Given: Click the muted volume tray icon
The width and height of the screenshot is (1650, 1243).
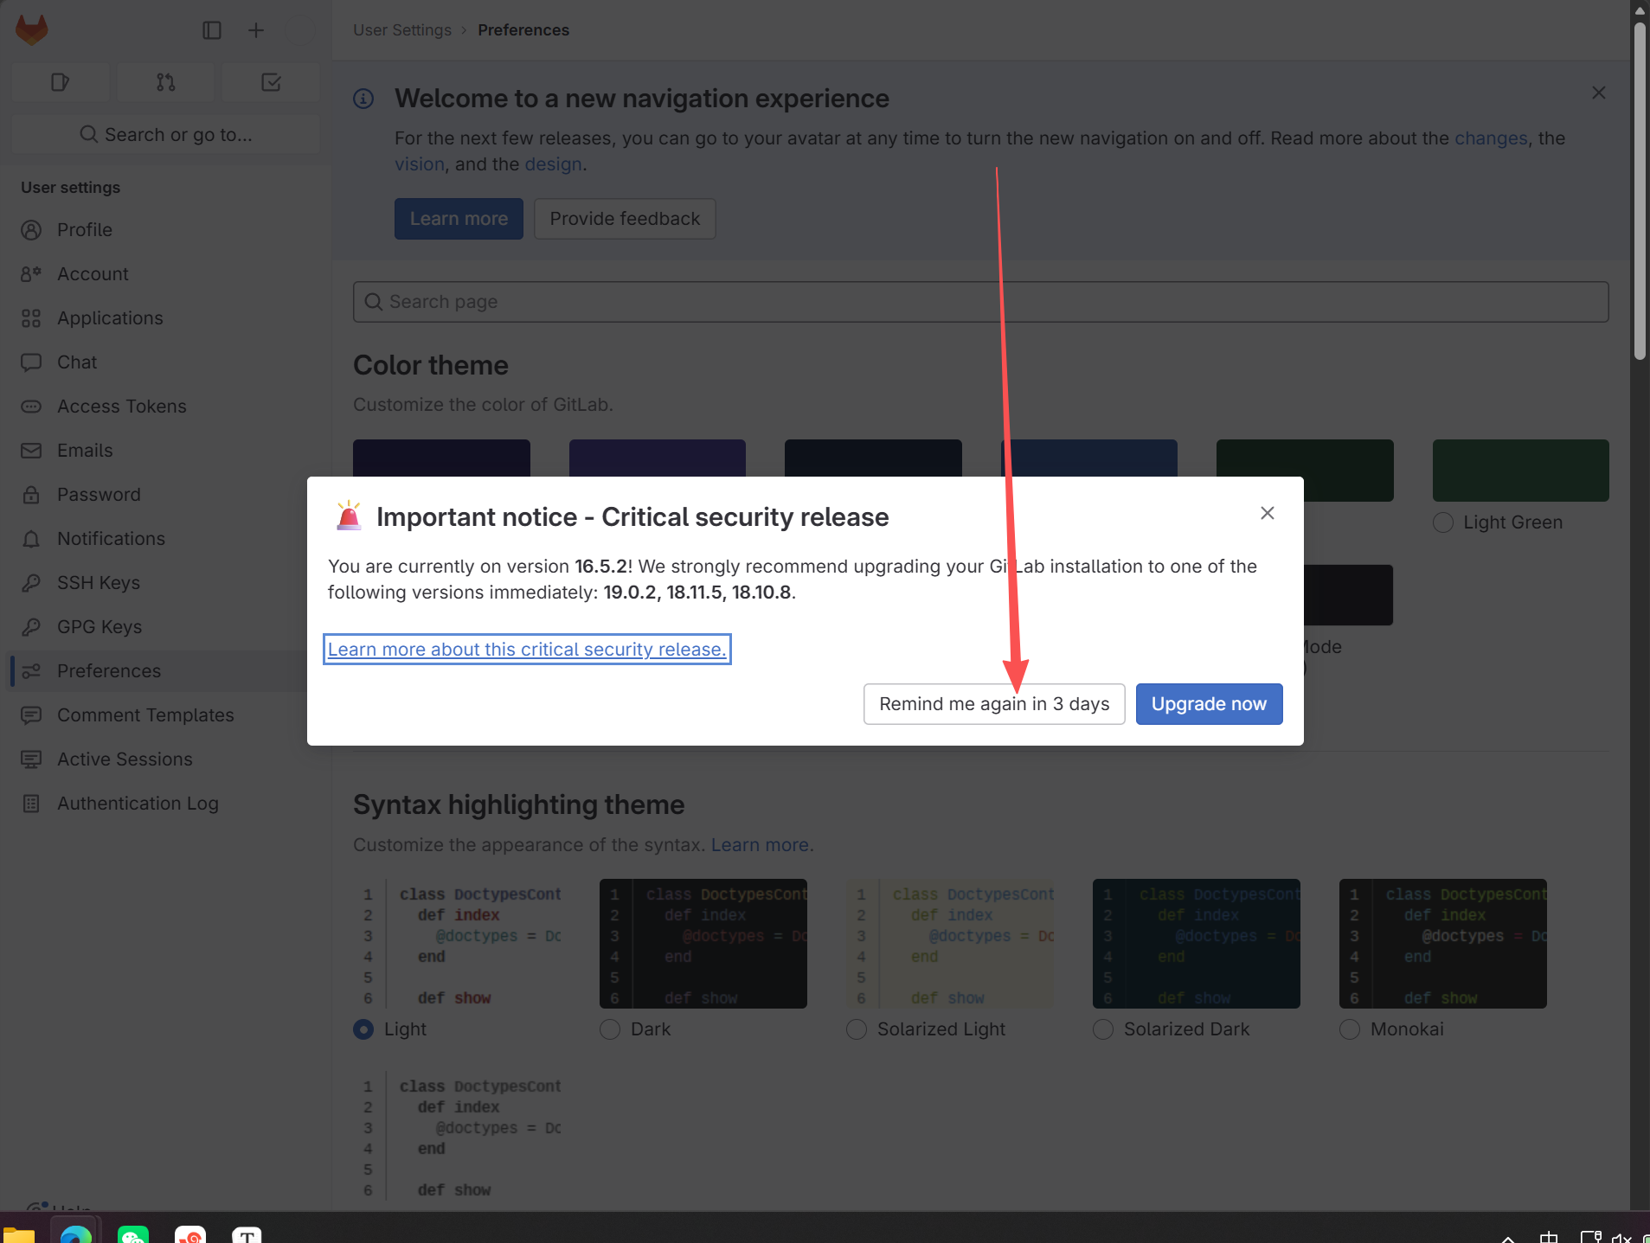Looking at the screenshot, I should click(1621, 1237).
